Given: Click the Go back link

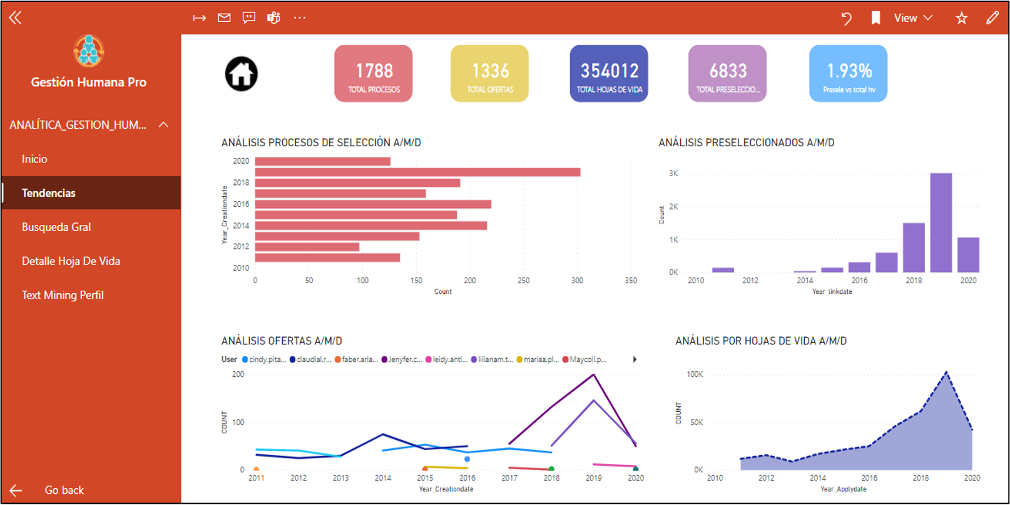Looking at the screenshot, I should [63, 490].
